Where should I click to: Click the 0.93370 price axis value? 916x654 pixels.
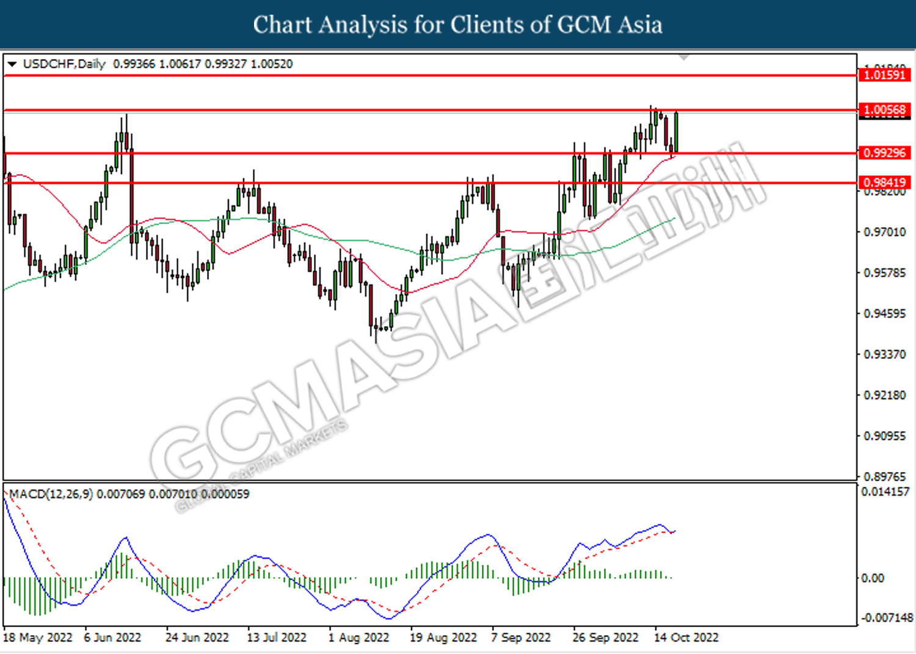(x=885, y=355)
